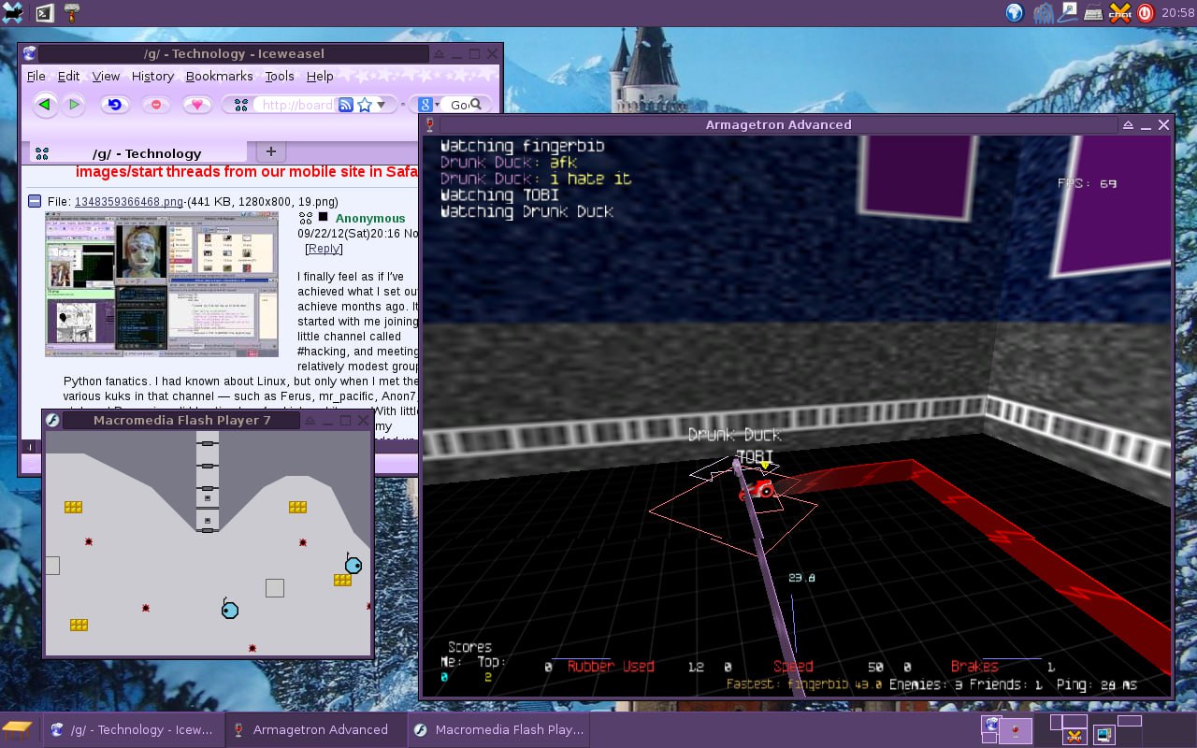Open a new tab with plus button
Screen dimensions: 1197x748
(x=270, y=151)
